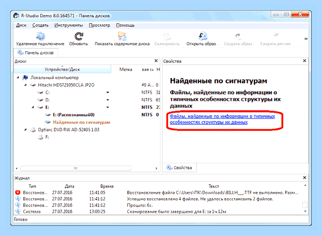Screen dimensions: 322x236
Task: Select log entry 'Успешно восстановлено 4 файлов'
Action: click(x=158, y=199)
